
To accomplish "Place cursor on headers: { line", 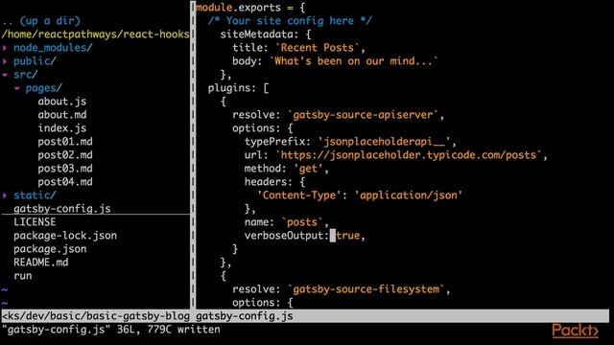I will (x=274, y=181).
